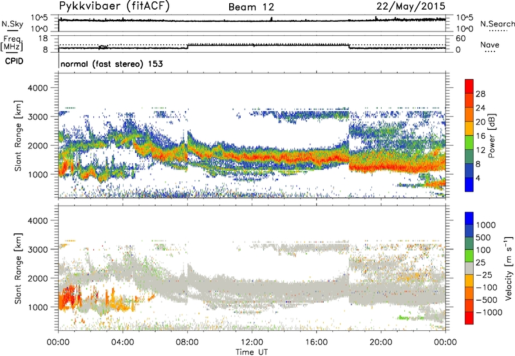Pick the orange Velocity segment between -100 and -500
This screenshot has height=356, width=515.
(469, 293)
